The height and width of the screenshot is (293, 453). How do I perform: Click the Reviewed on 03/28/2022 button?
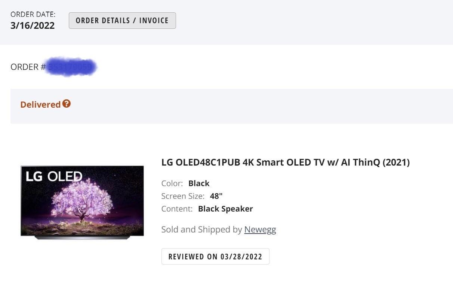tap(215, 256)
